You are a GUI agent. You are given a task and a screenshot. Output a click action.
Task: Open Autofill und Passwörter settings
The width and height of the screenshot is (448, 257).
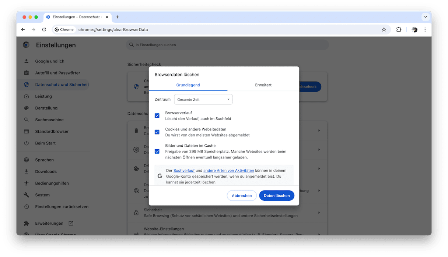coord(57,73)
